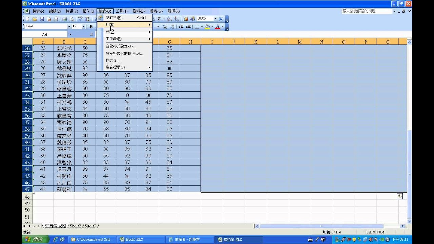Click the Print icon
This screenshot has height=244, width=434.
coord(64,19)
